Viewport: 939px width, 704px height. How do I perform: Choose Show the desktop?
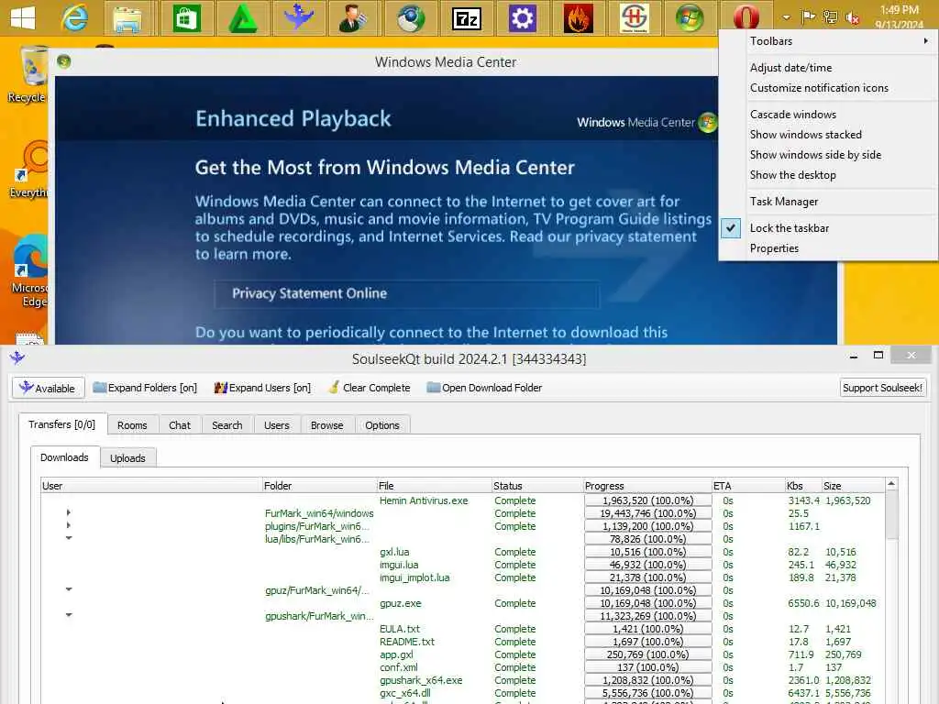(x=828, y=175)
